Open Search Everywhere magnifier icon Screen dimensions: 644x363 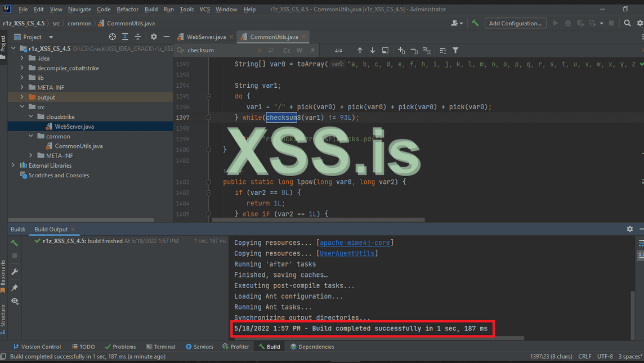coord(627,23)
